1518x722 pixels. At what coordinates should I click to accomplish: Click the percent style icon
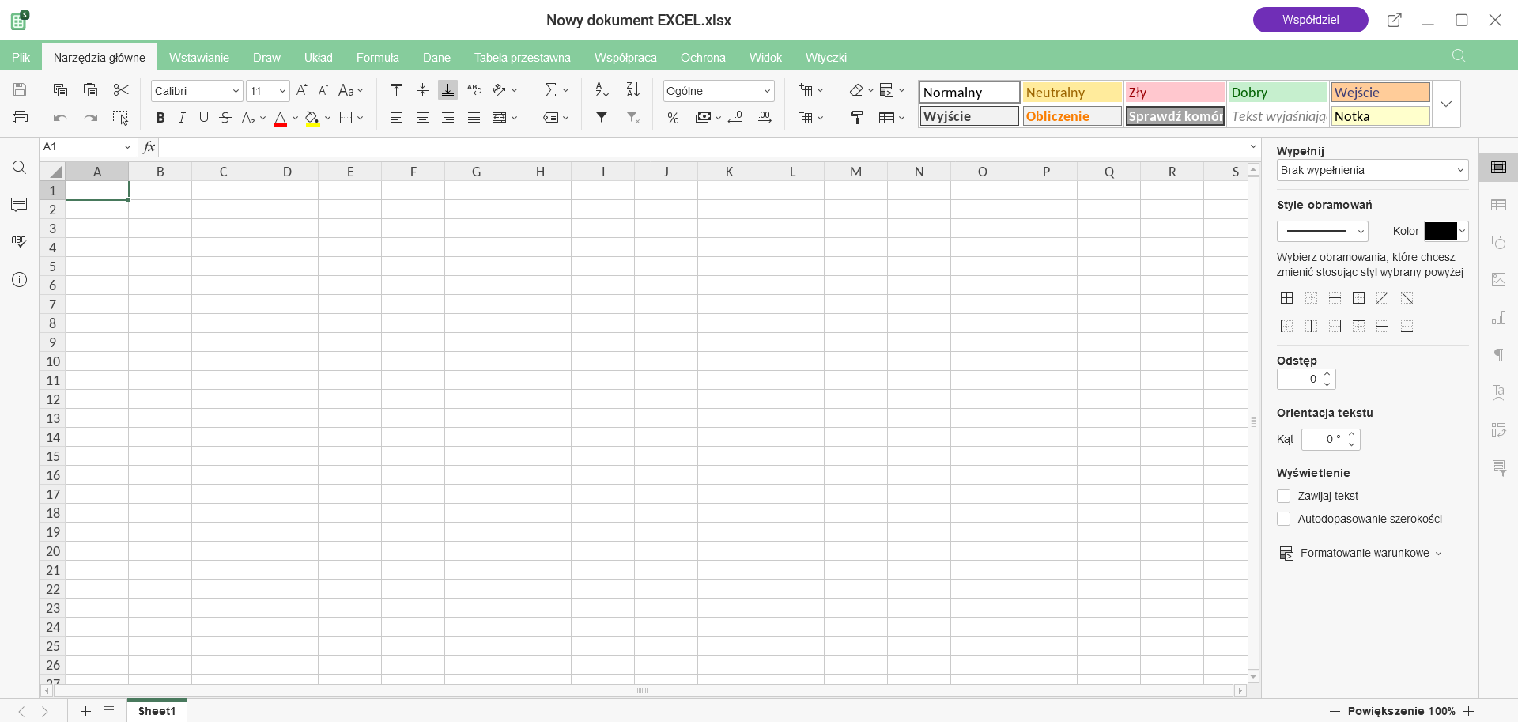[673, 118]
